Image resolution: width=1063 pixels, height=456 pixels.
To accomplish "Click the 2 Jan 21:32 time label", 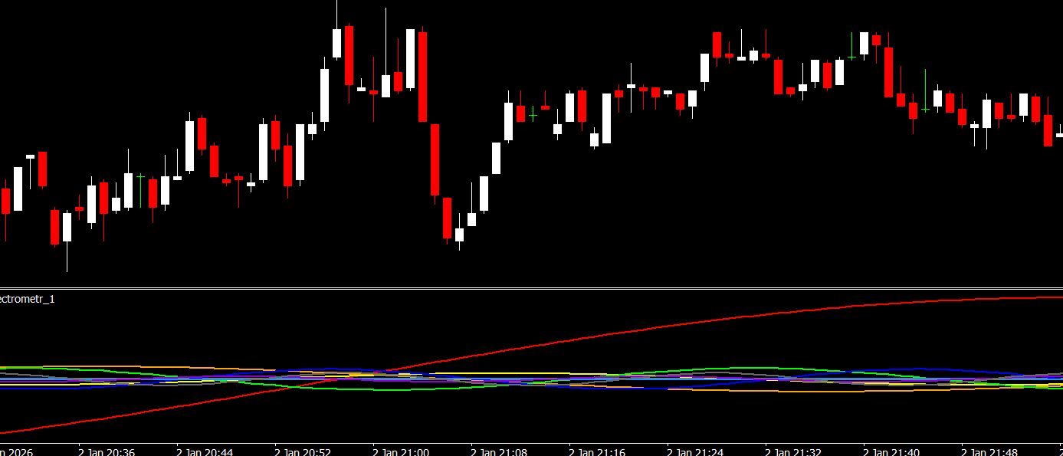I will 793,452.
